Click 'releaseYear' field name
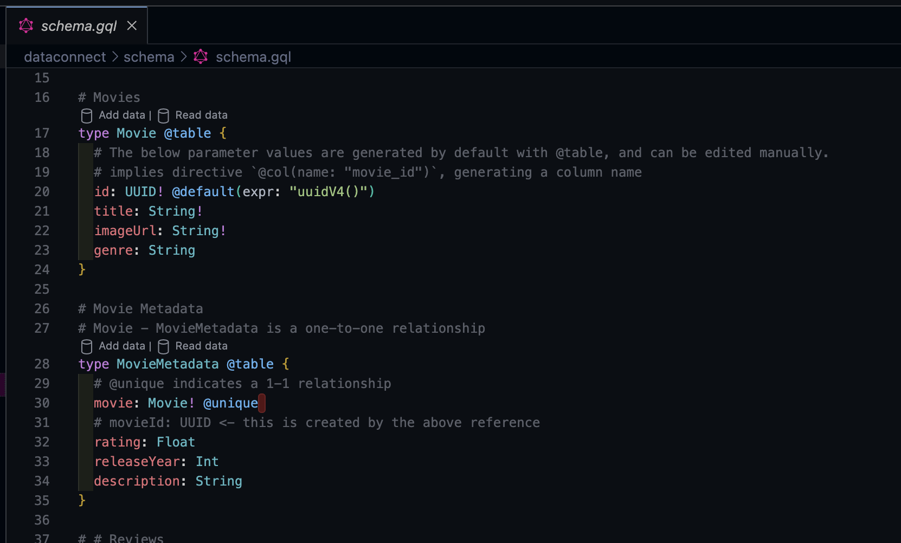 coord(137,462)
